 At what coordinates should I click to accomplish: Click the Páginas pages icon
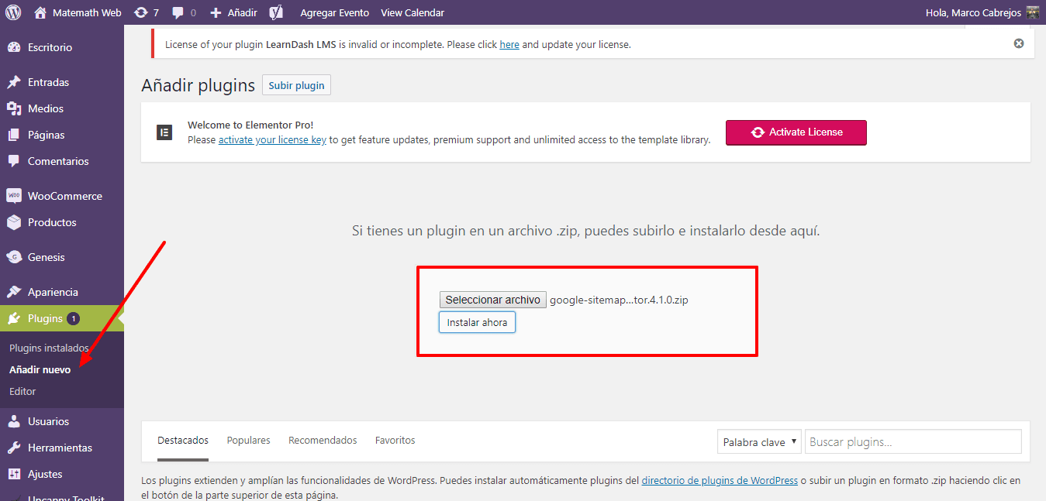[x=14, y=135]
